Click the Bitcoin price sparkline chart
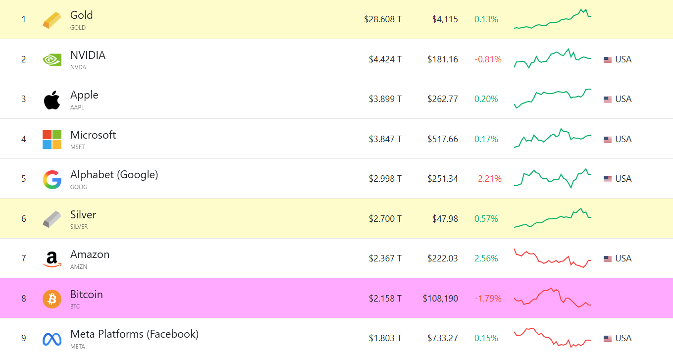 pos(552,298)
